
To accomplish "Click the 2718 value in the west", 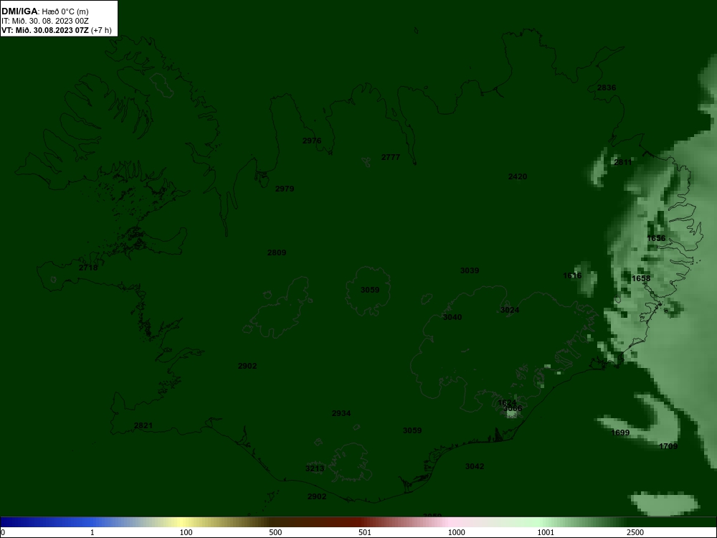I will 88,268.
